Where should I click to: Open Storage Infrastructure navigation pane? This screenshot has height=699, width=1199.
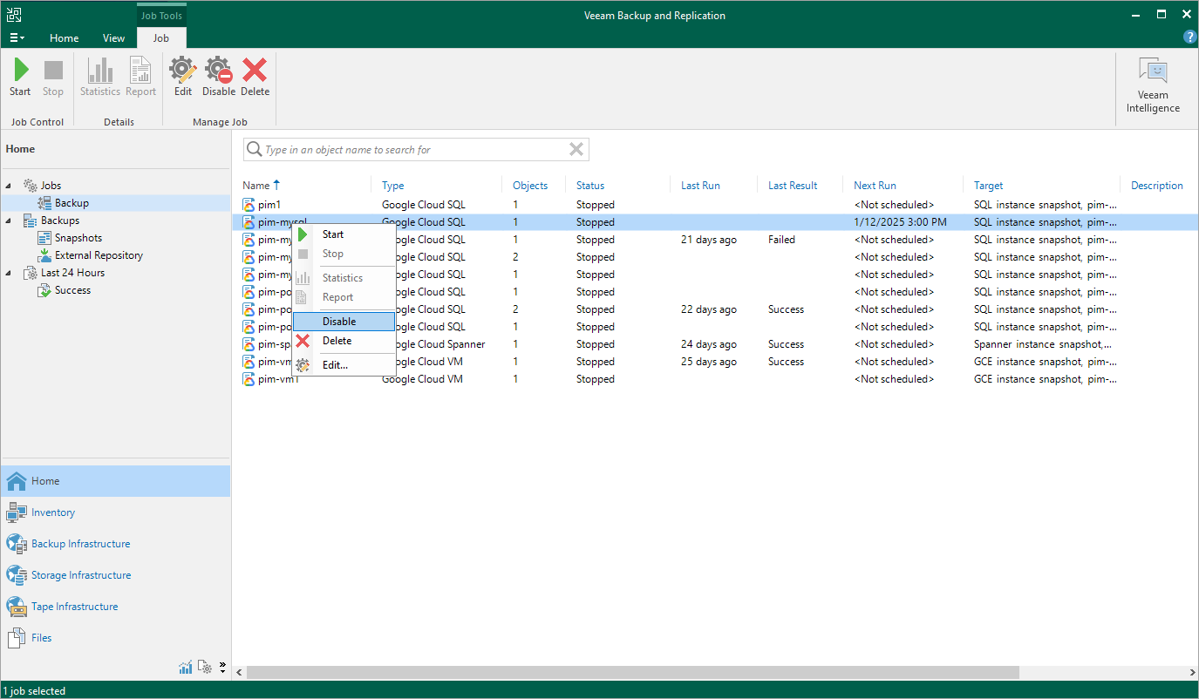(x=115, y=575)
